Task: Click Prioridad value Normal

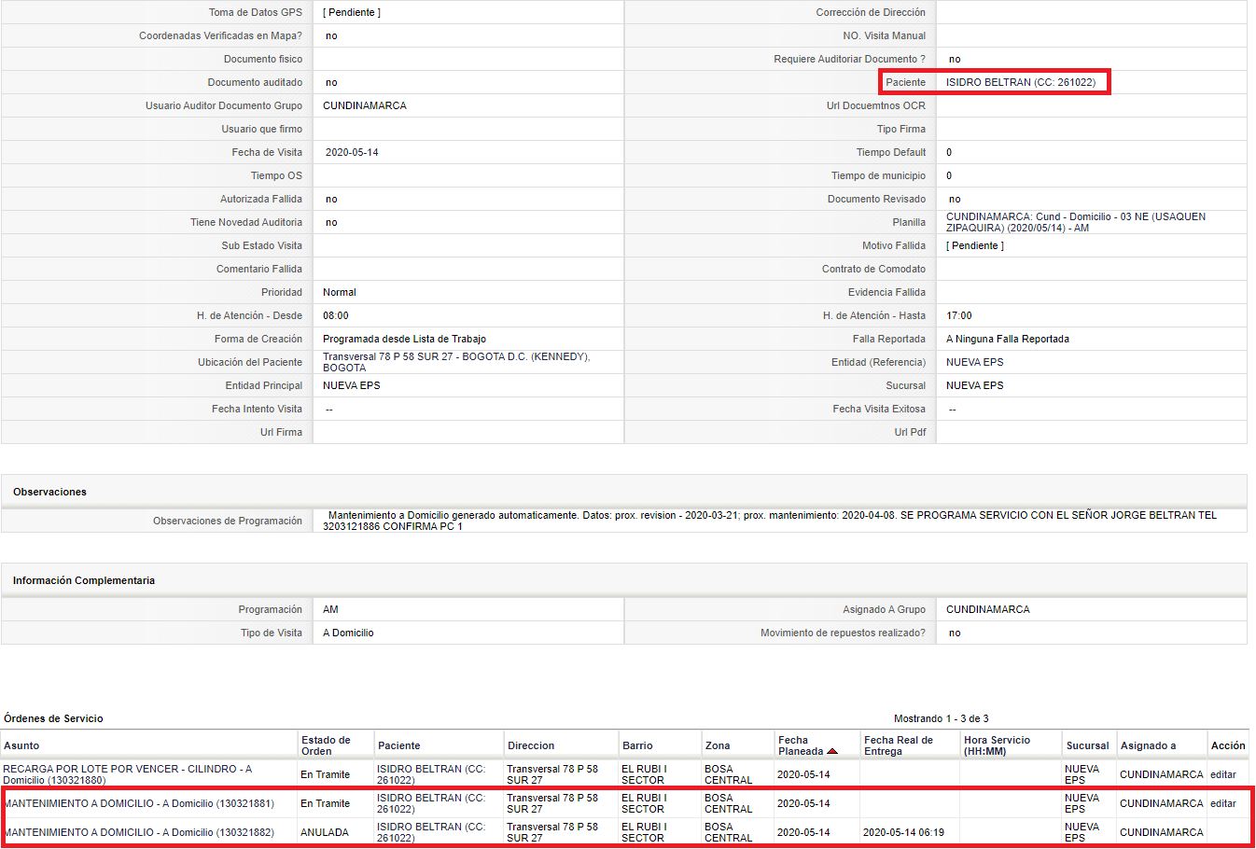Action: point(340,292)
